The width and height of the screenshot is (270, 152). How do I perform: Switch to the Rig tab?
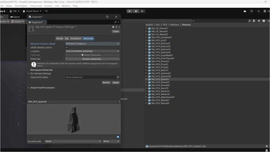point(67,39)
